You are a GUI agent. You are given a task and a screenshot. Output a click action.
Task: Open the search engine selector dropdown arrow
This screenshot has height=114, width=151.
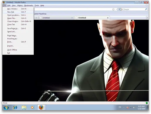tap(122, 9)
